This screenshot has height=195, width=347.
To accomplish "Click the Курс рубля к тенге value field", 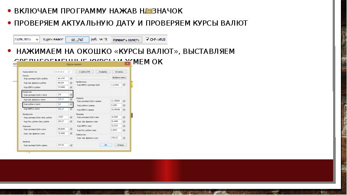I will [62, 105].
